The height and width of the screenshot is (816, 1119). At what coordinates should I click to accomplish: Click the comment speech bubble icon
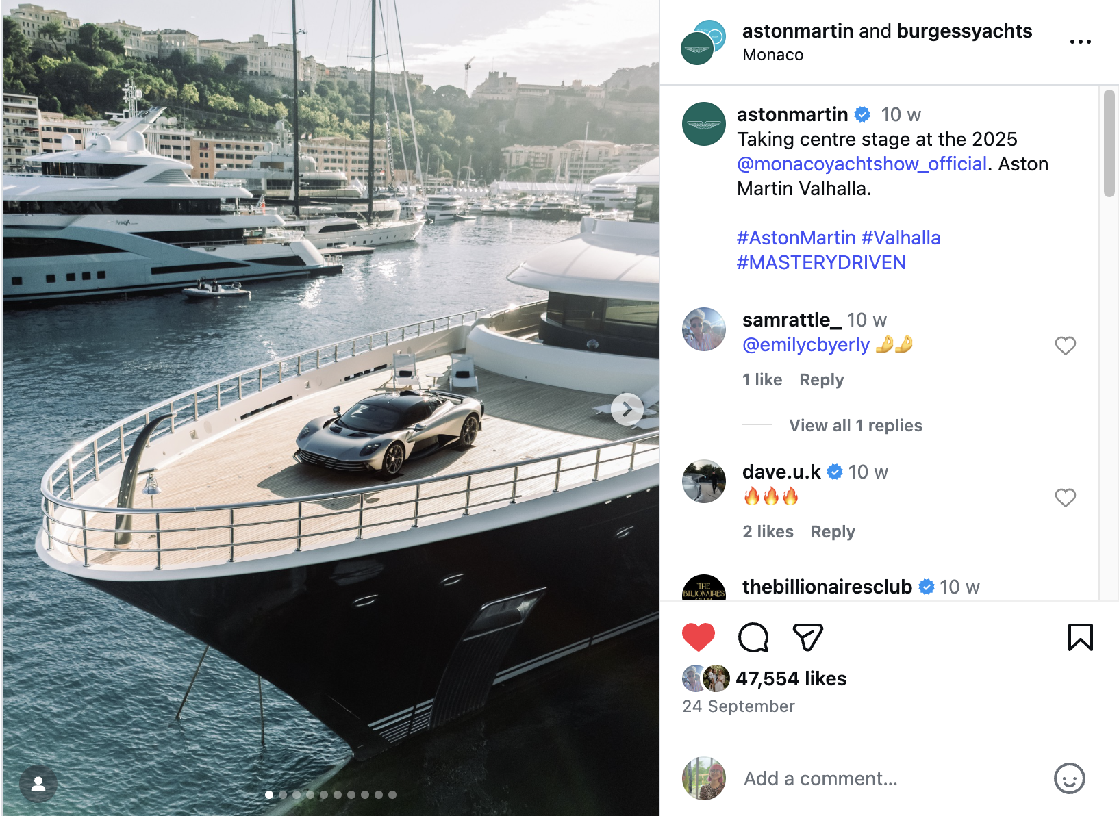753,637
